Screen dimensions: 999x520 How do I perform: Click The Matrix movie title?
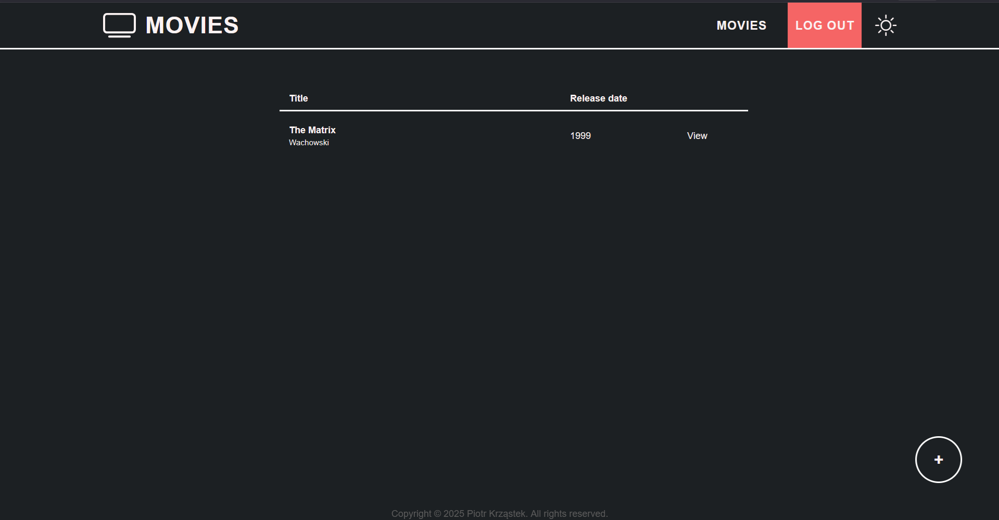[312, 130]
